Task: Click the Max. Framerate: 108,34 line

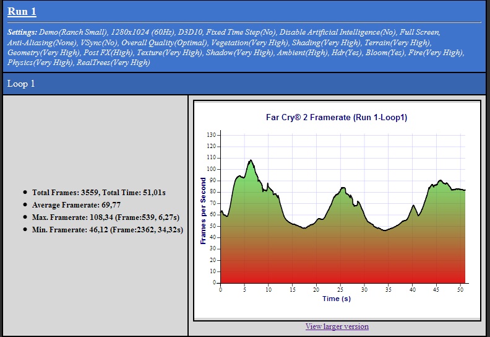Action: pyautogui.click(x=106, y=217)
